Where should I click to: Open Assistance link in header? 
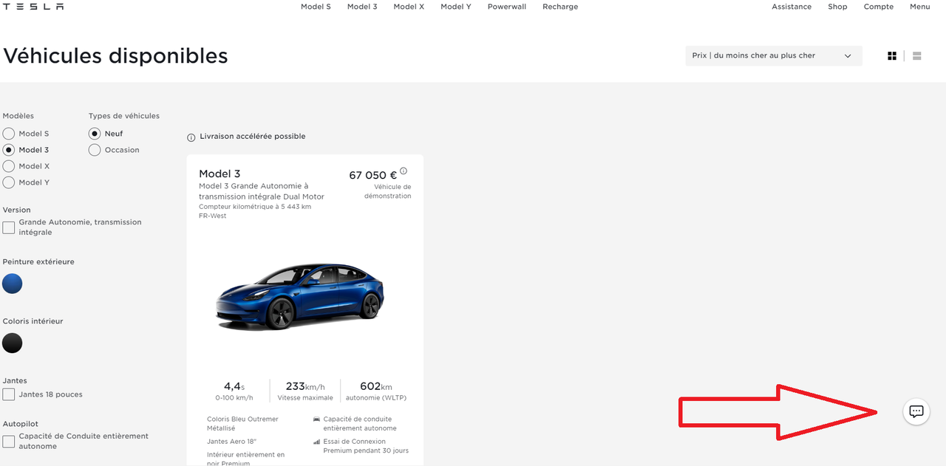click(792, 7)
